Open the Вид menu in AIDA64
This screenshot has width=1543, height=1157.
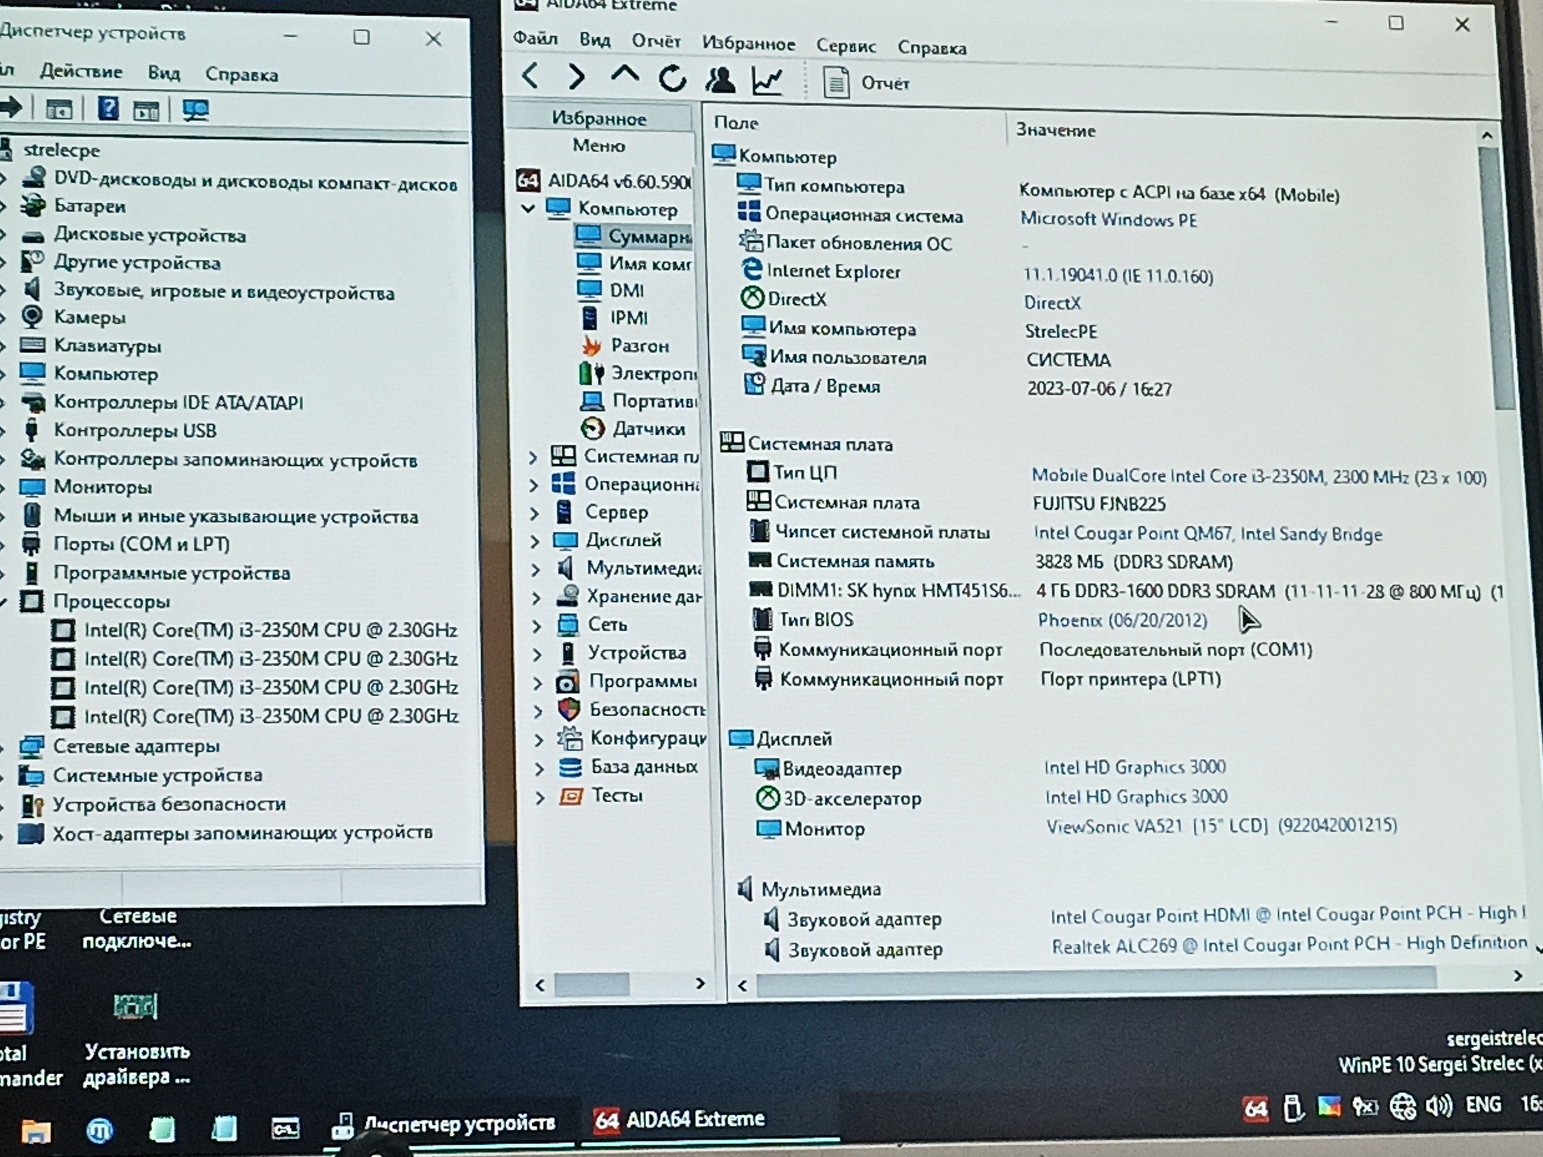(x=595, y=40)
